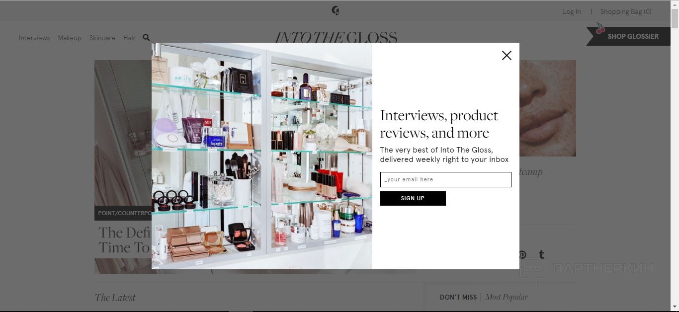Open the Skincare menu
Viewport: 679px width, 312px height.
[x=102, y=38]
